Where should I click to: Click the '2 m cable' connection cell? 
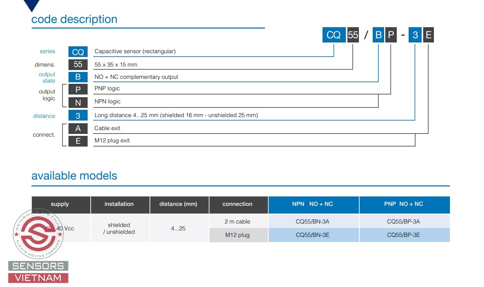238,222
